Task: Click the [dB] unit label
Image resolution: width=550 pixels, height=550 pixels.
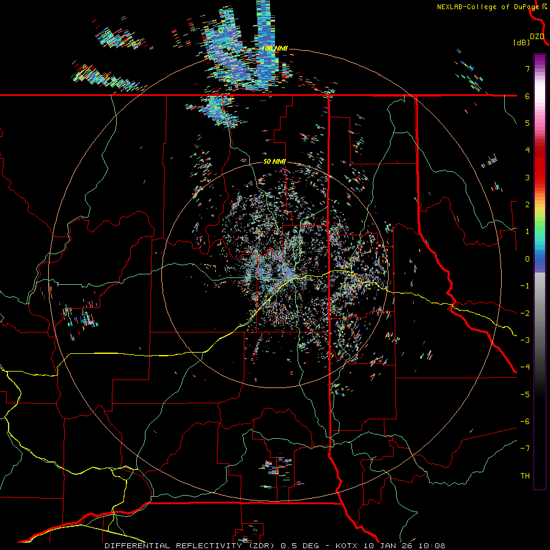Action: [522, 43]
